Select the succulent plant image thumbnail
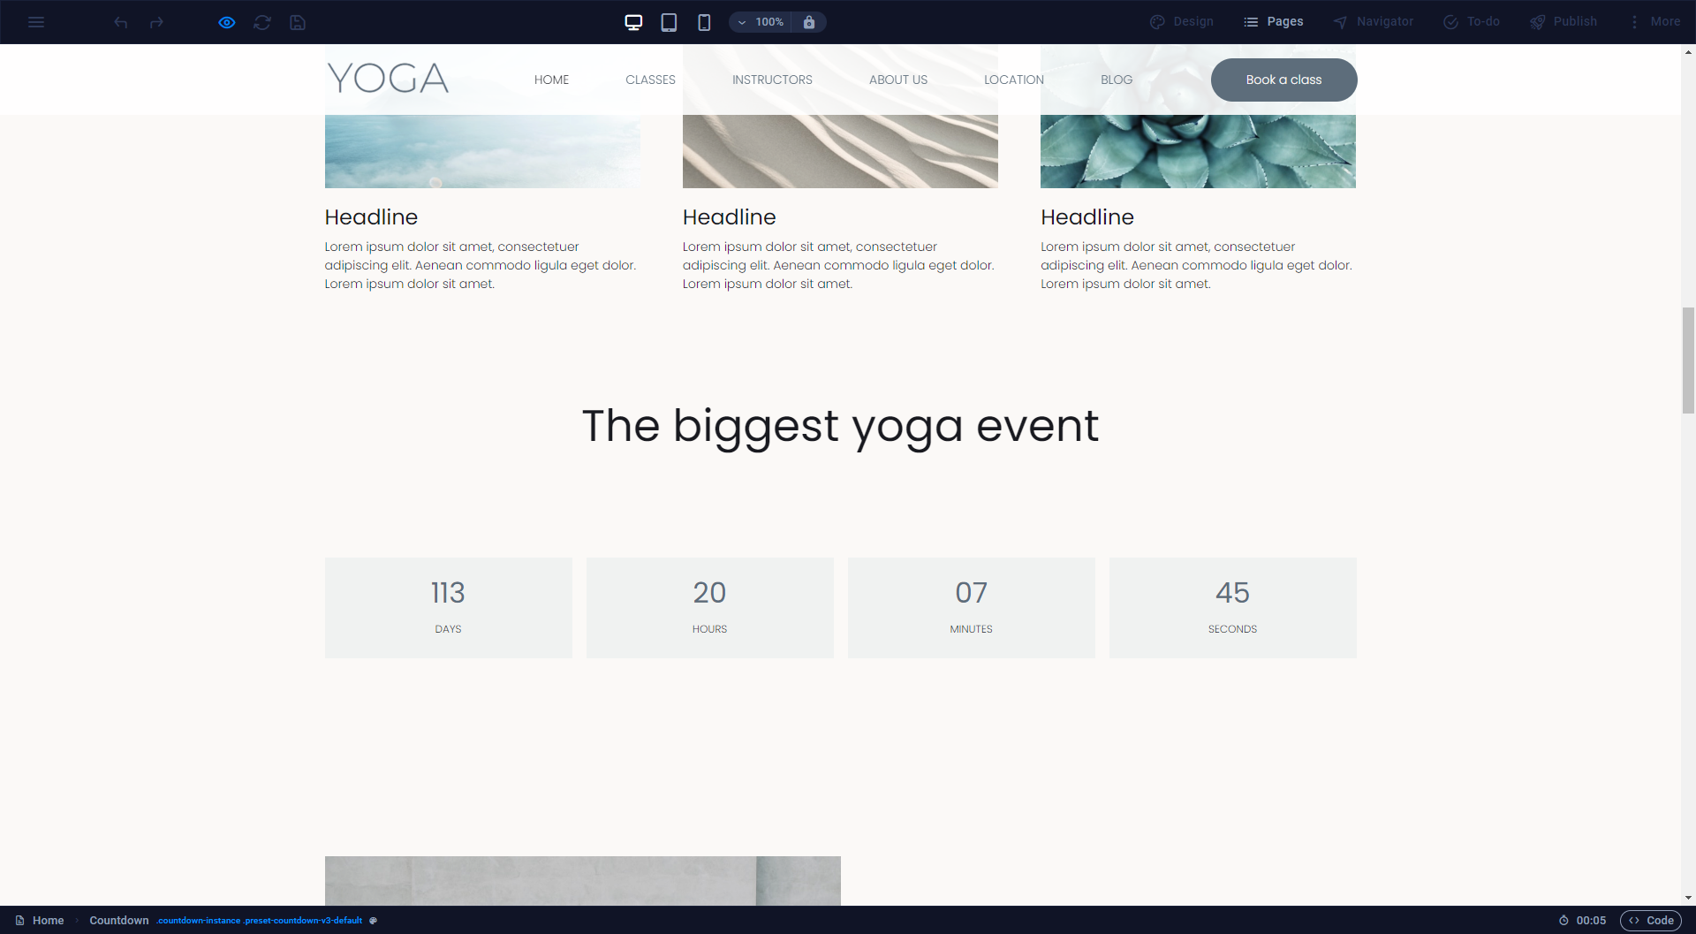 (1198, 151)
